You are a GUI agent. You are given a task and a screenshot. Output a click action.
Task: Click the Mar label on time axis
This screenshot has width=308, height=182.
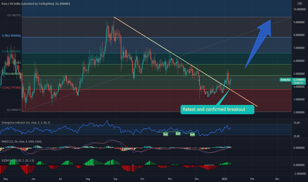(x=277, y=179)
